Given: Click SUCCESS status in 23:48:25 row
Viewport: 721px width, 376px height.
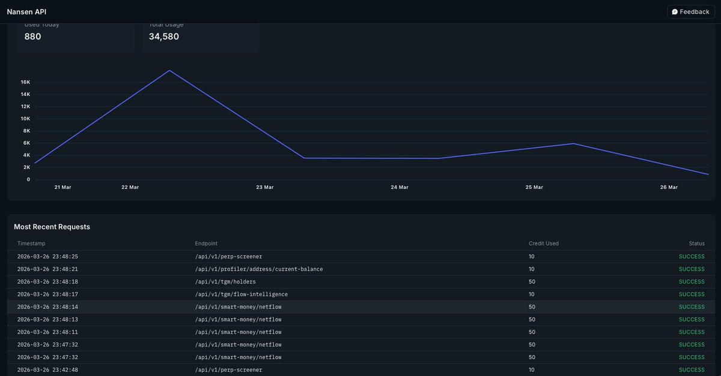Looking at the screenshot, I should tap(692, 257).
